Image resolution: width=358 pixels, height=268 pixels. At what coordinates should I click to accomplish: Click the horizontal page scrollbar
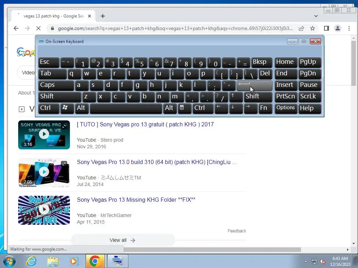212,250
